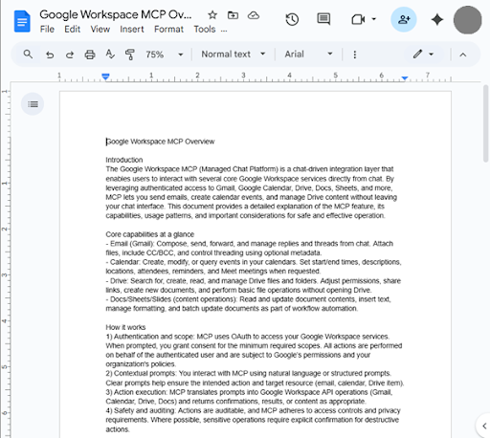Redo the last action

[70, 55]
